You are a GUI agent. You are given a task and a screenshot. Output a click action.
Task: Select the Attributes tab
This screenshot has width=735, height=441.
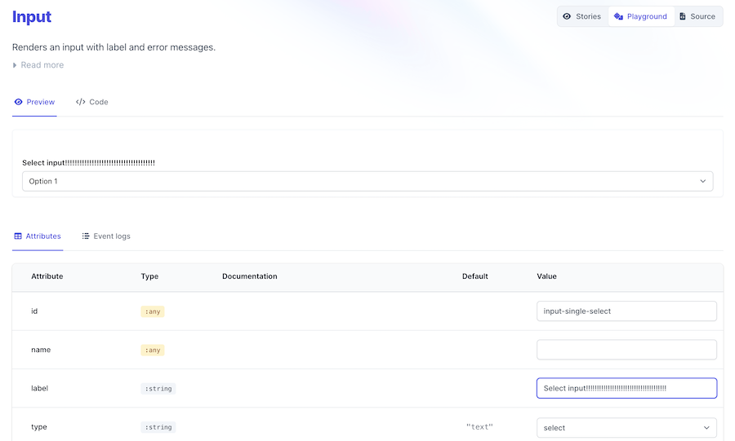(x=38, y=236)
